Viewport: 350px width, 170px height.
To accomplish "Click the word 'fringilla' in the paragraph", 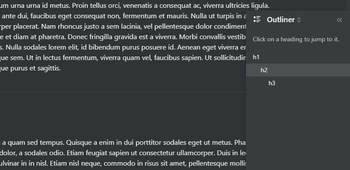I will pos(101,37).
